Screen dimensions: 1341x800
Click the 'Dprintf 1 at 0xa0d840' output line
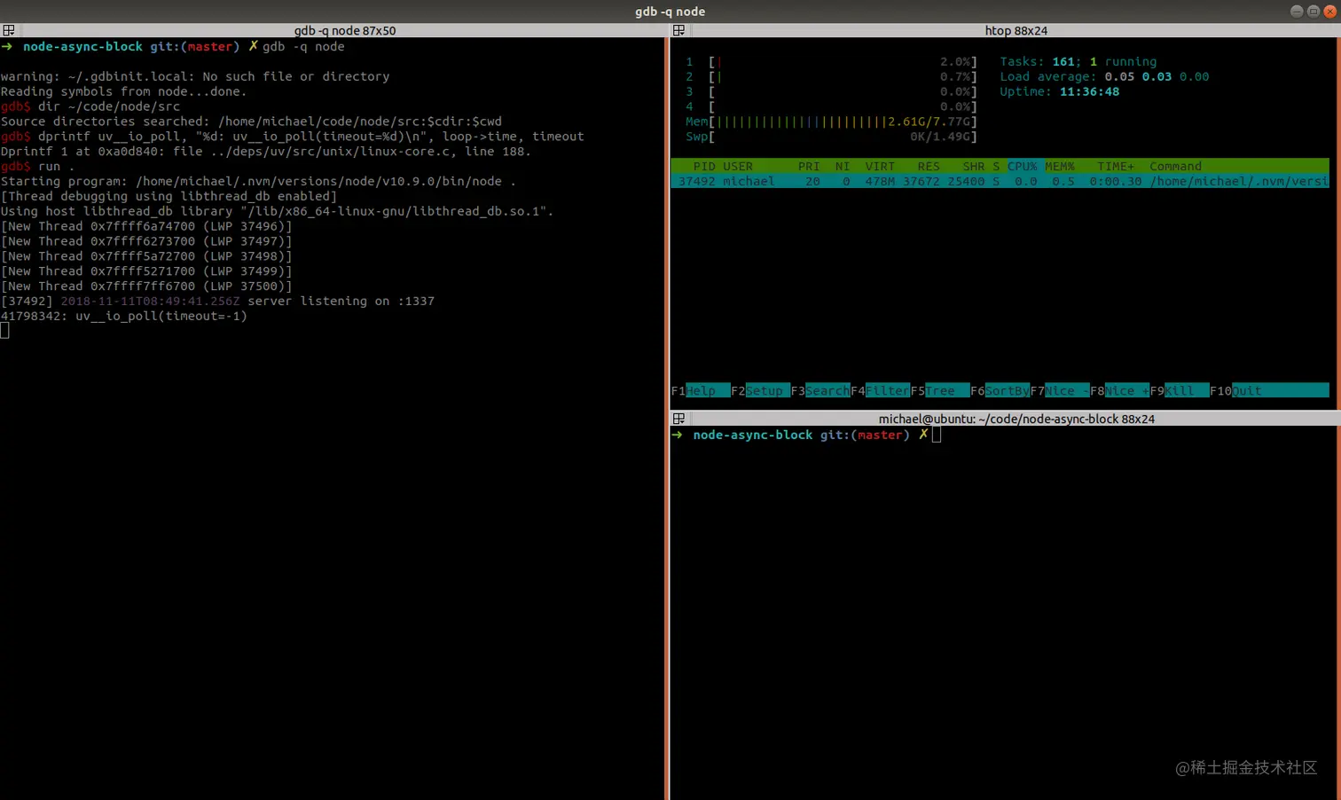click(x=266, y=152)
